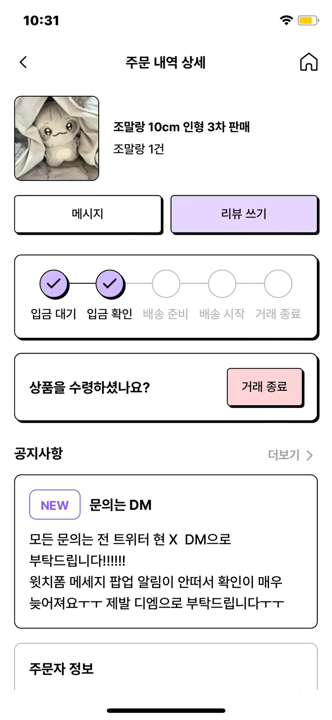
Task: Select the 입금 확인 checked step circle
Action: coord(110,284)
